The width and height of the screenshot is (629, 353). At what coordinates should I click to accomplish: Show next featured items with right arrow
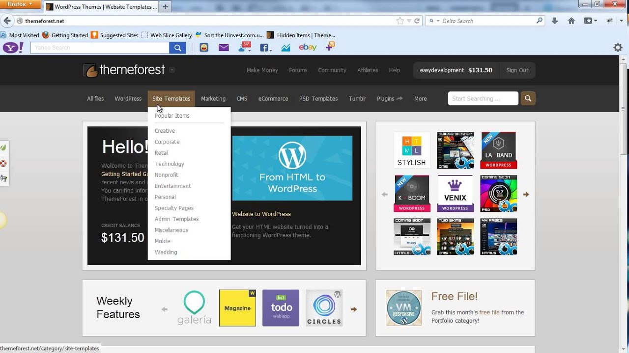click(526, 195)
